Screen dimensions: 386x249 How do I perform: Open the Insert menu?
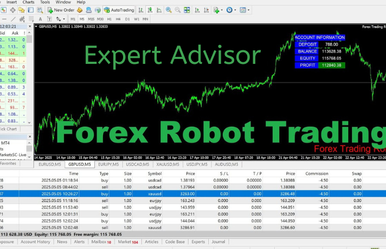point(11,2)
